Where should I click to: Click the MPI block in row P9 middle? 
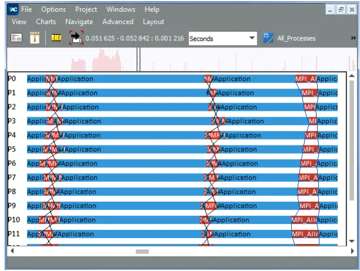210,206
